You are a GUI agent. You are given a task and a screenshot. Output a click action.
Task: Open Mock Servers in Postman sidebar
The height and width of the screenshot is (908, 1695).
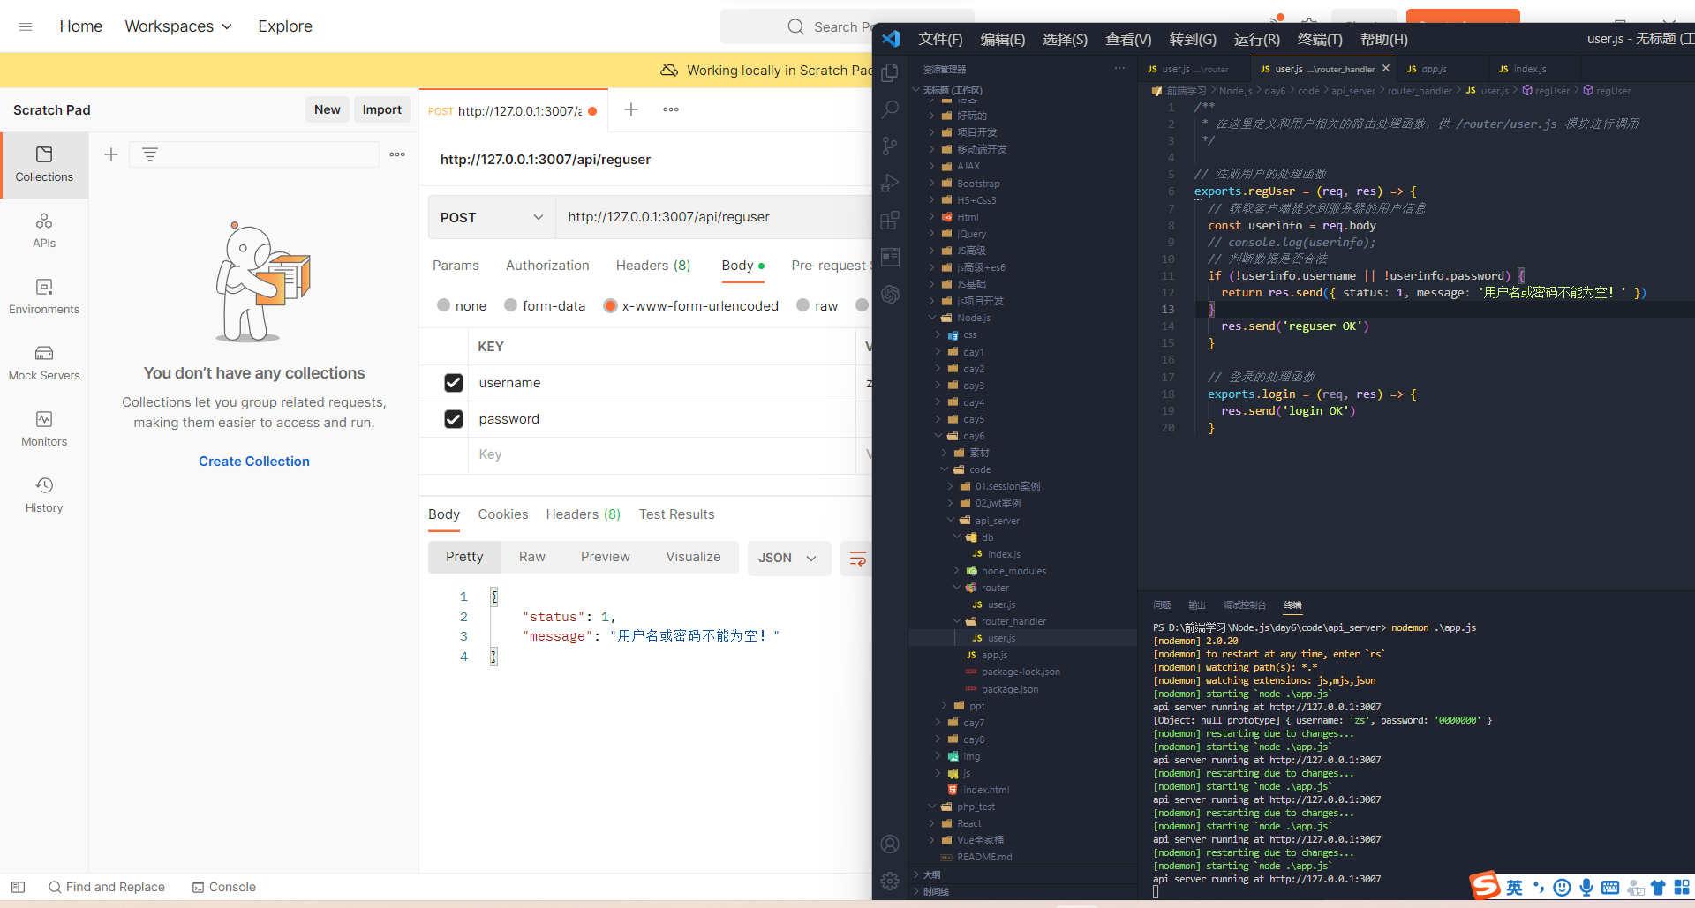click(44, 364)
